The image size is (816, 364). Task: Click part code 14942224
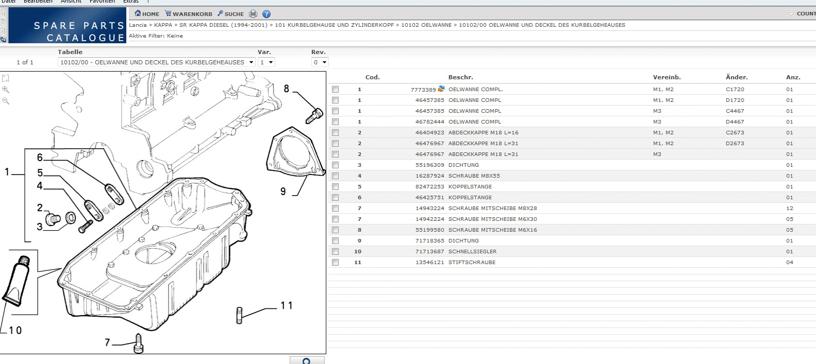429,219
